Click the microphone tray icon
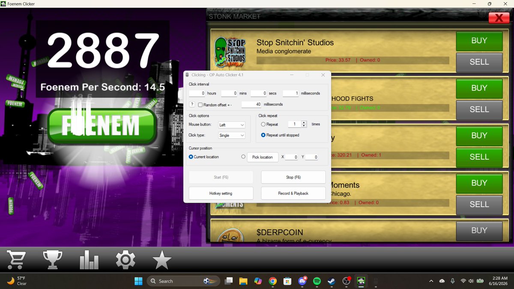Viewport: 514px width, 289px height. pos(453,281)
